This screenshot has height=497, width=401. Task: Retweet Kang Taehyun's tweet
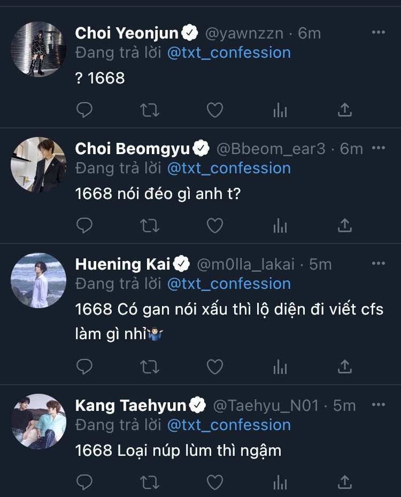[150, 483]
